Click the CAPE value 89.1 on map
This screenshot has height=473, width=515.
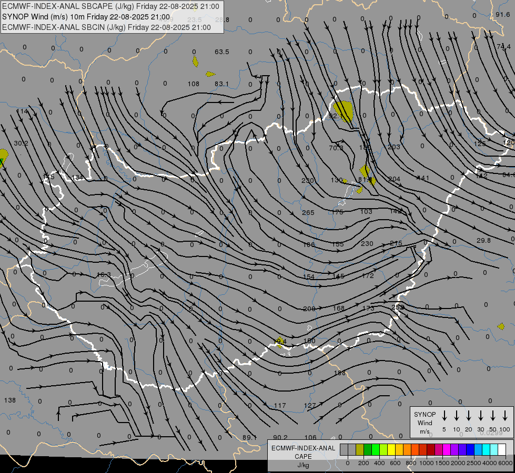click(x=250, y=438)
